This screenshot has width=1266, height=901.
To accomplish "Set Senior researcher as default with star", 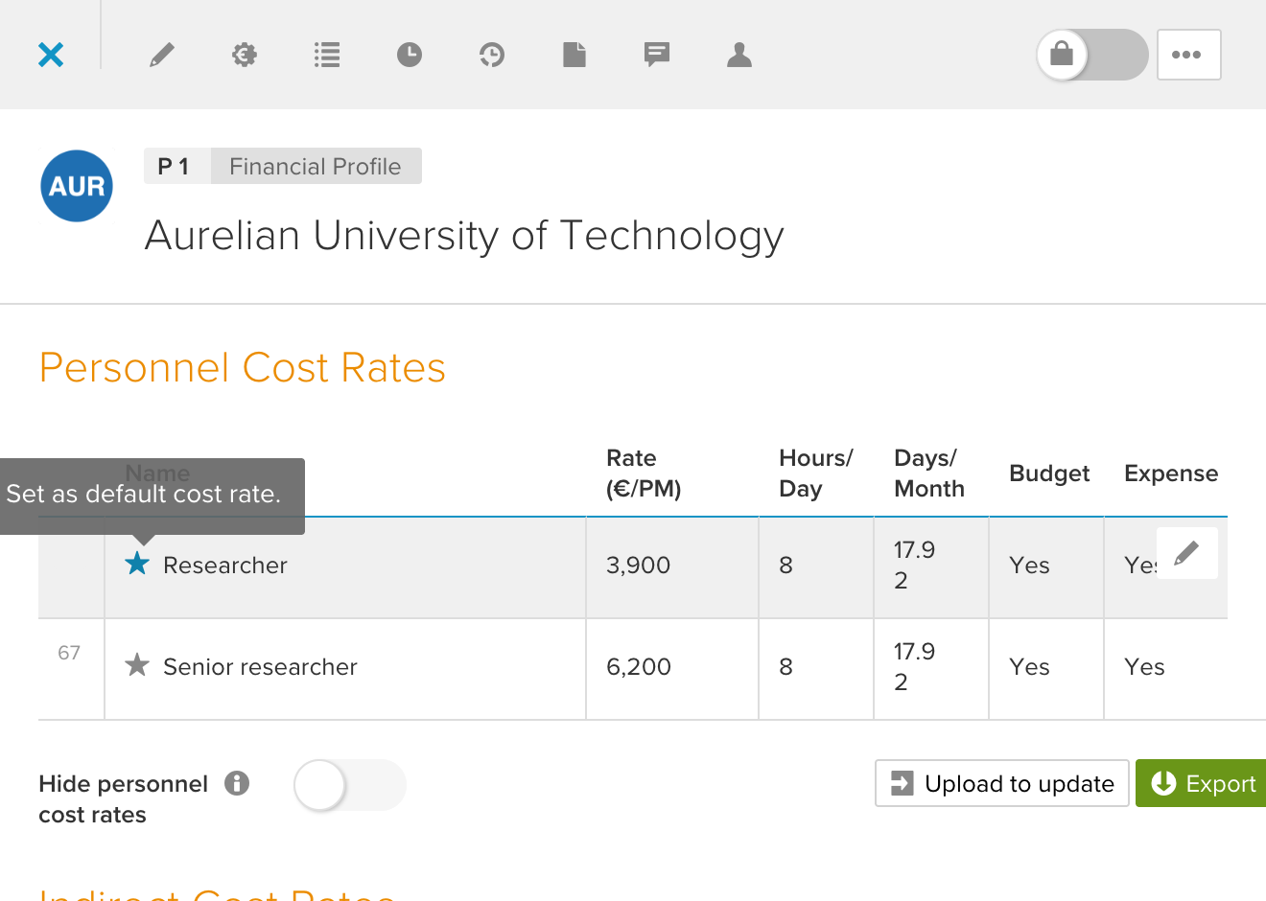I will click(137, 665).
